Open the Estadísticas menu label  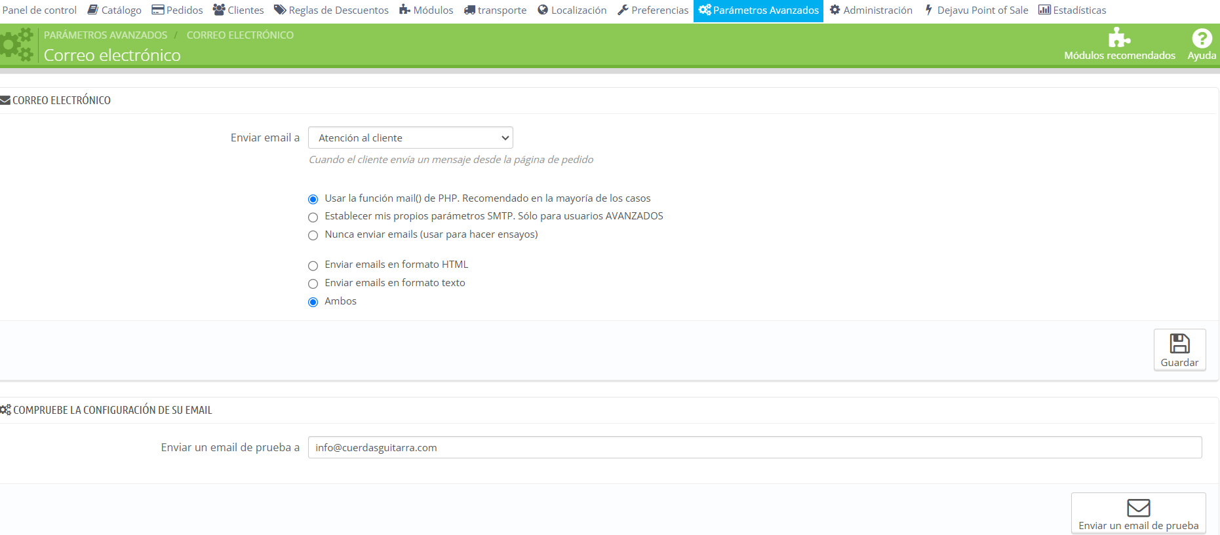pyautogui.click(x=1080, y=10)
